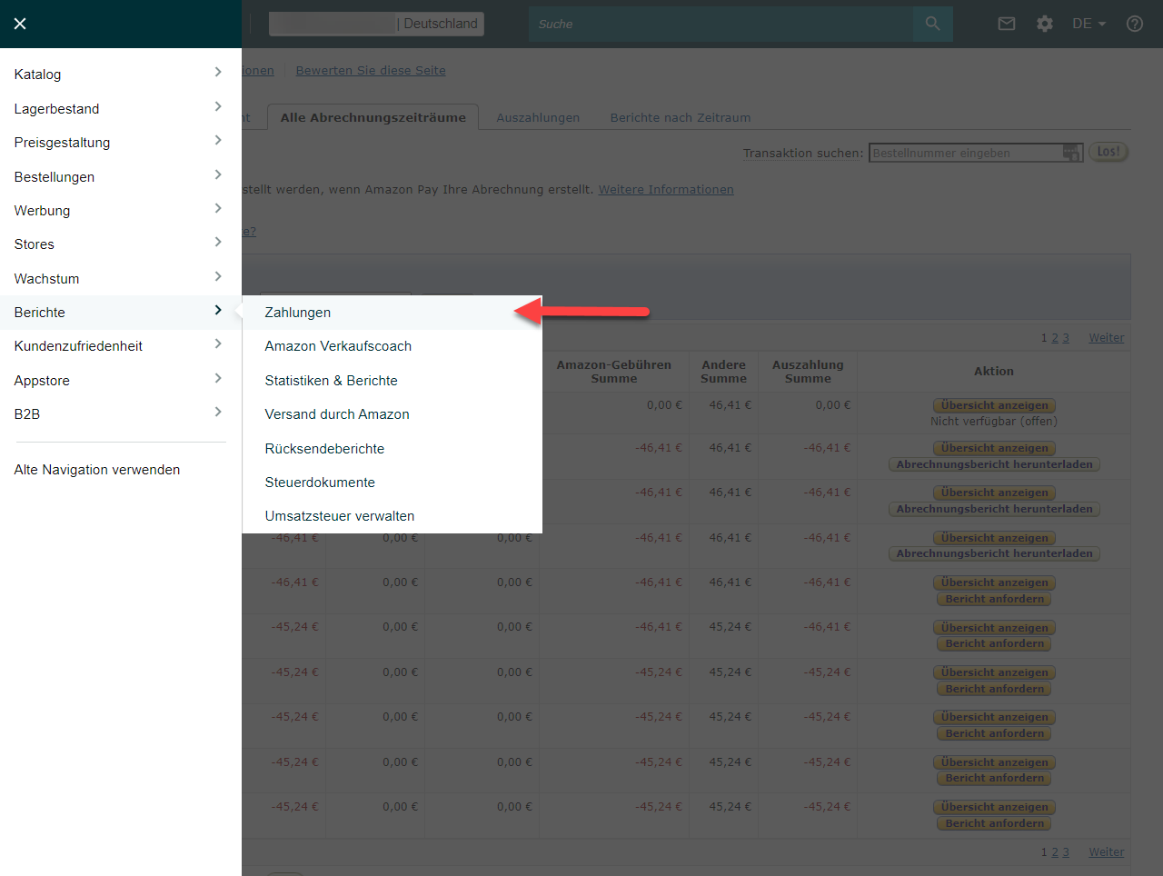
Task: Switch to Alle Abrechnungszeiträume tab
Action: (x=373, y=117)
